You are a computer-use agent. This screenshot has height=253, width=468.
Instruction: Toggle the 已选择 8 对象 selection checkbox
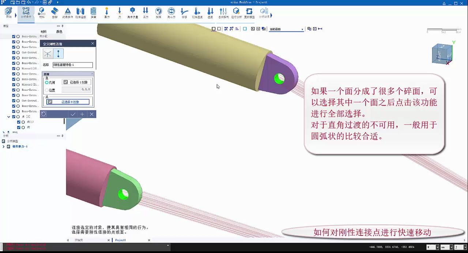pyautogui.click(x=50, y=102)
